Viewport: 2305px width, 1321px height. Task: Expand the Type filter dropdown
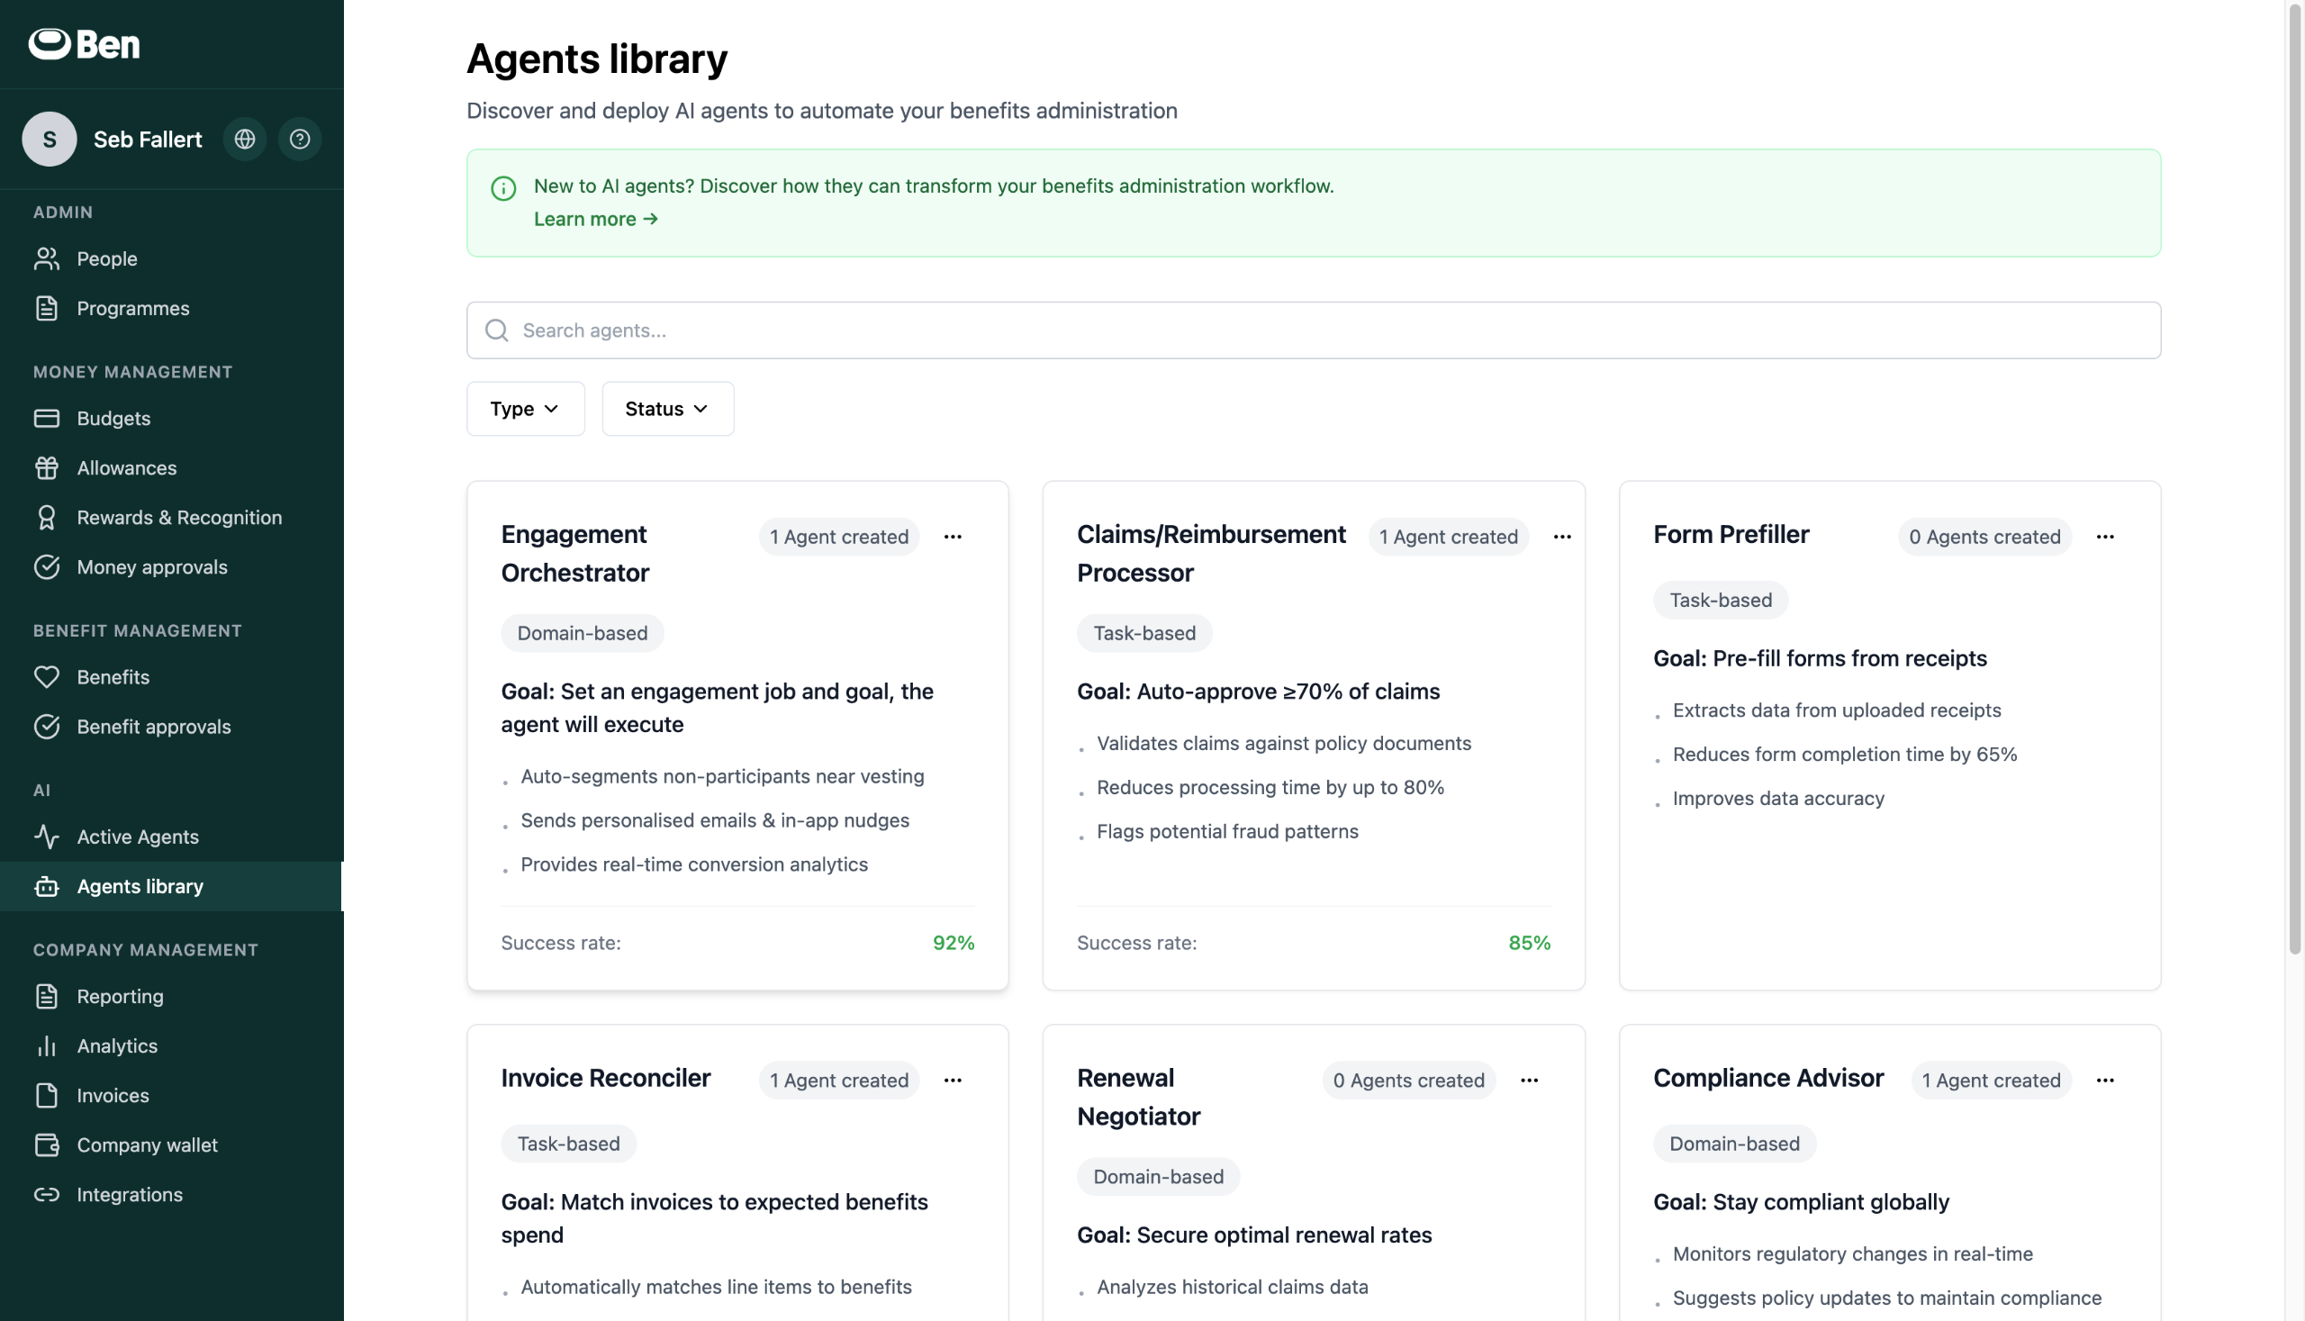point(525,408)
